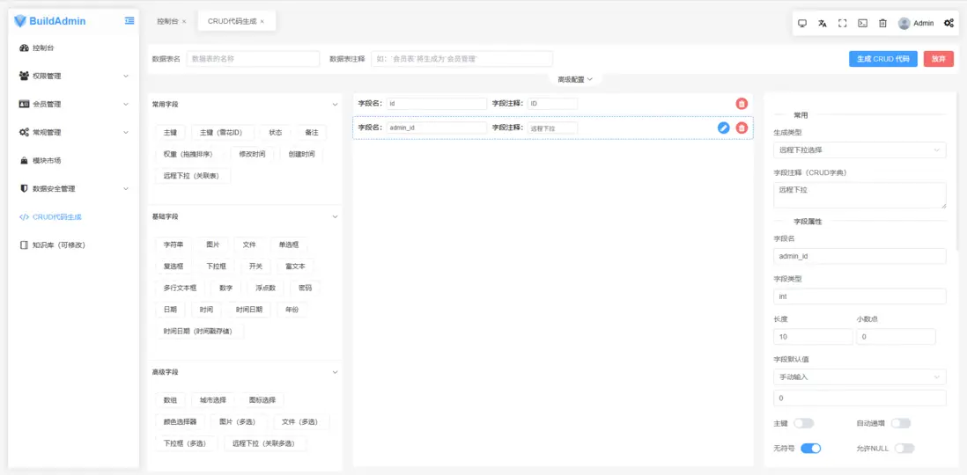Collapse the 基础字段 section
Viewport: 967px width, 475px height.
[x=336, y=217]
